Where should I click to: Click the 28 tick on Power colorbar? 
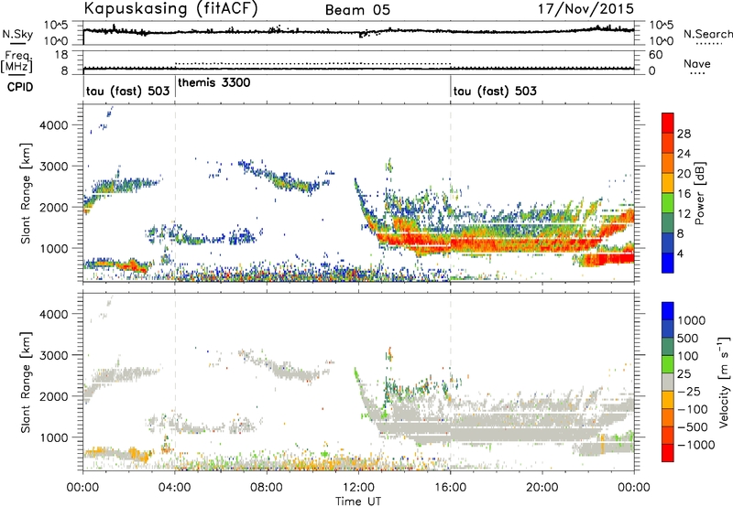pos(684,134)
